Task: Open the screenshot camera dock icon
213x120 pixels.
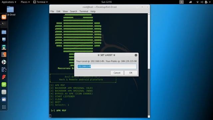Action: (4, 100)
